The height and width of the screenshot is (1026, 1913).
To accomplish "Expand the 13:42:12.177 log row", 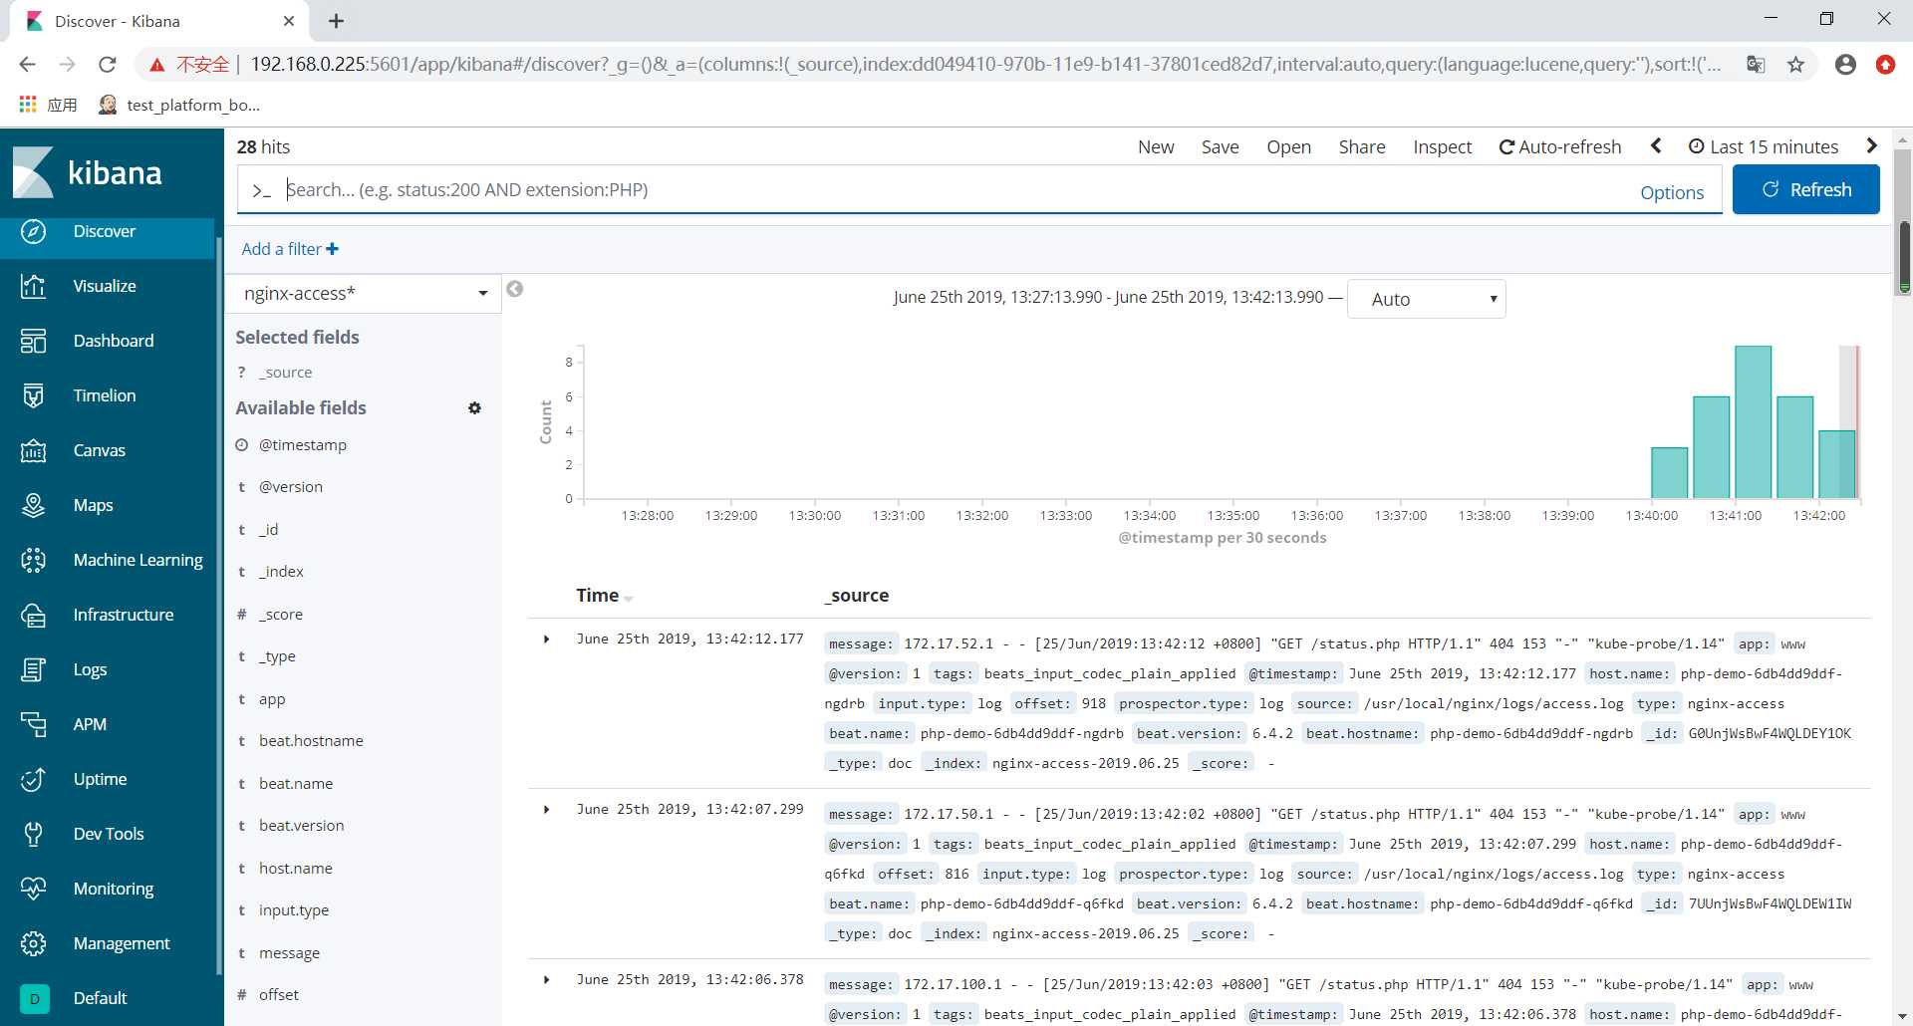I will click(546, 640).
